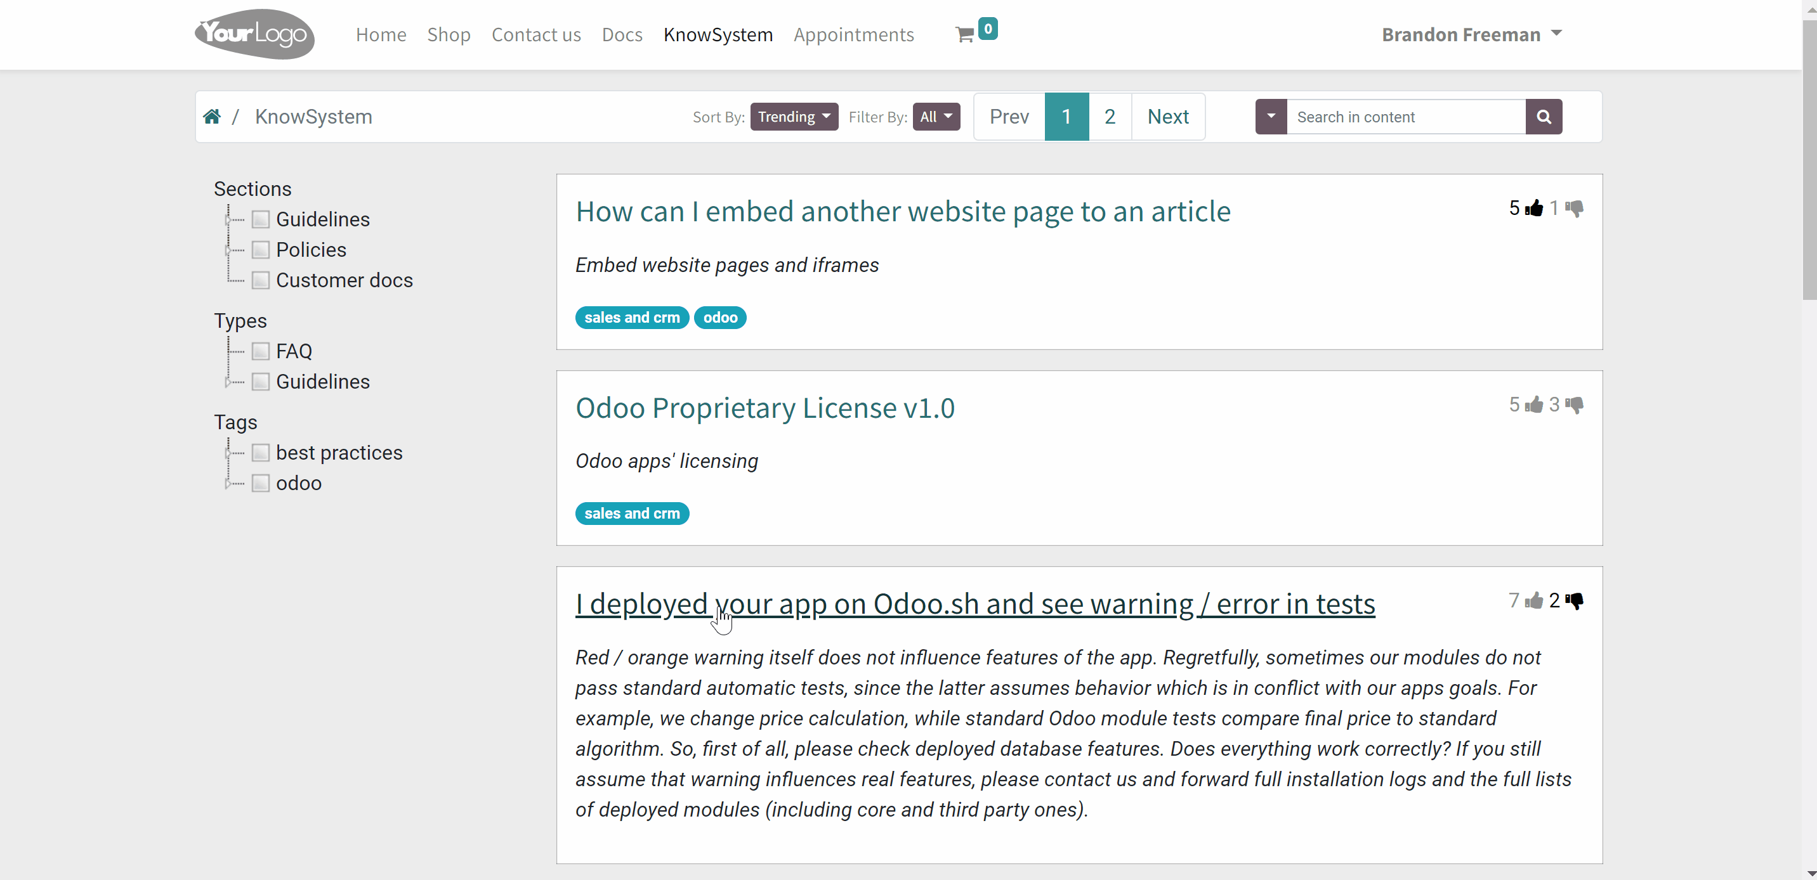
Task: Click the YourLogo site logo
Action: 254,34
